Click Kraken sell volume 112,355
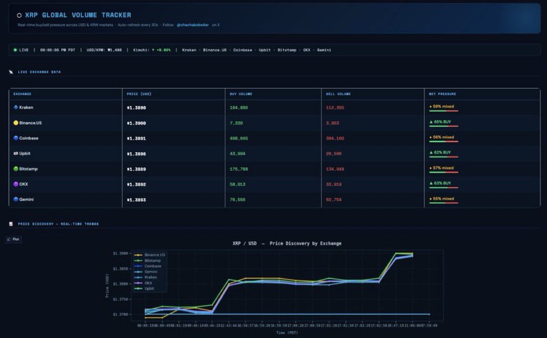The width and height of the screenshot is (547, 338). point(335,108)
